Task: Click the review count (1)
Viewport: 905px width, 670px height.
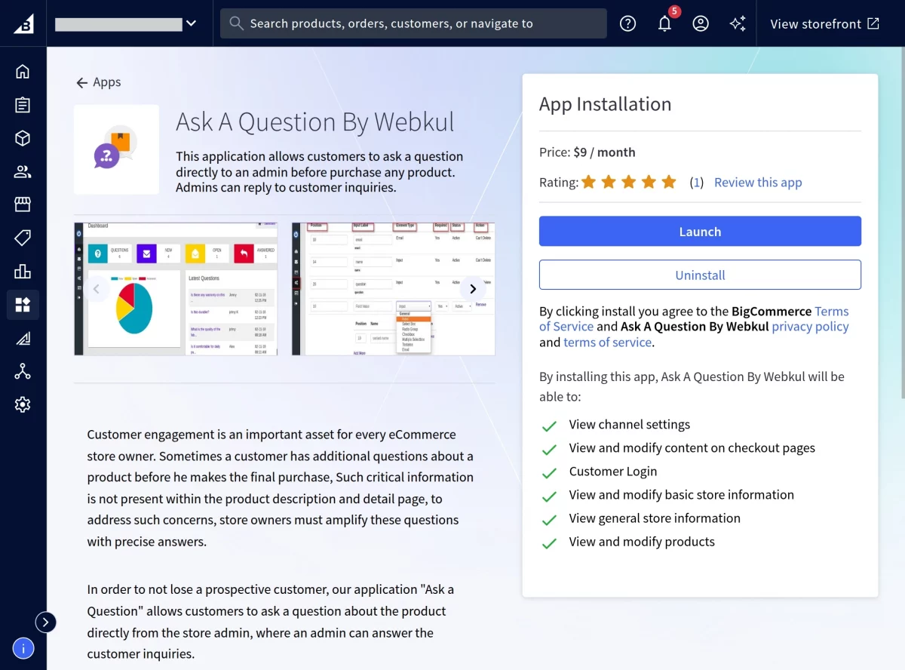Action: pyautogui.click(x=697, y=182)
